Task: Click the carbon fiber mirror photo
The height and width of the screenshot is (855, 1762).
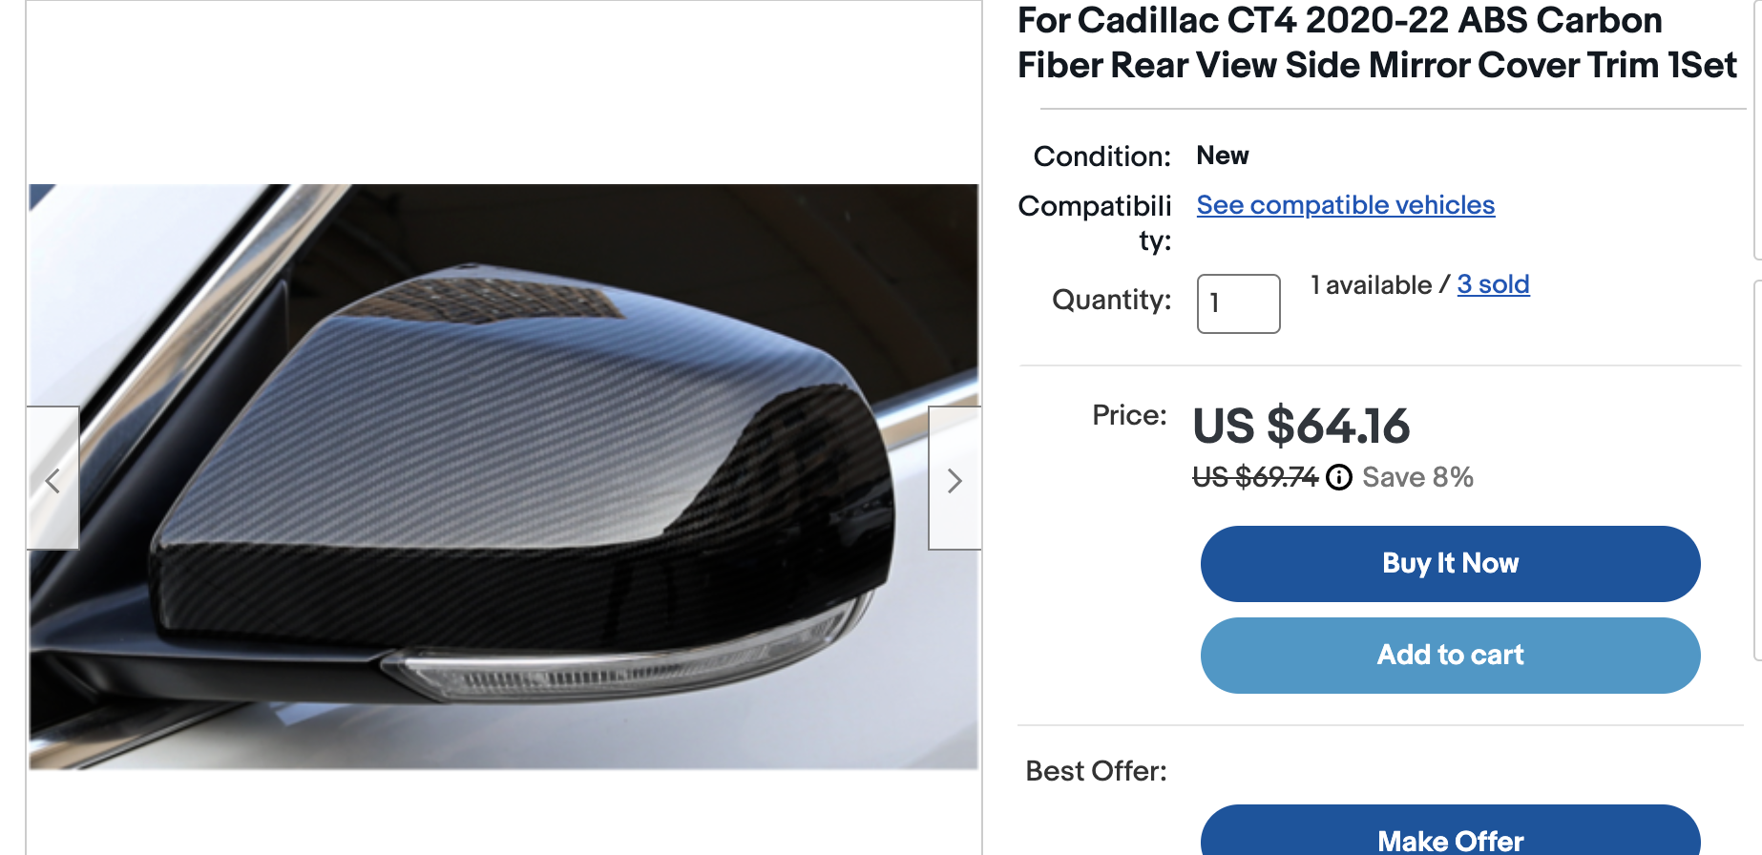Action: [x=504, y=477]
